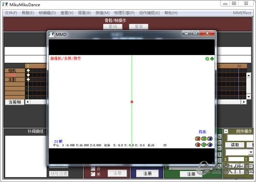Minimize the MMD viewport window

[x=186, y=33]
